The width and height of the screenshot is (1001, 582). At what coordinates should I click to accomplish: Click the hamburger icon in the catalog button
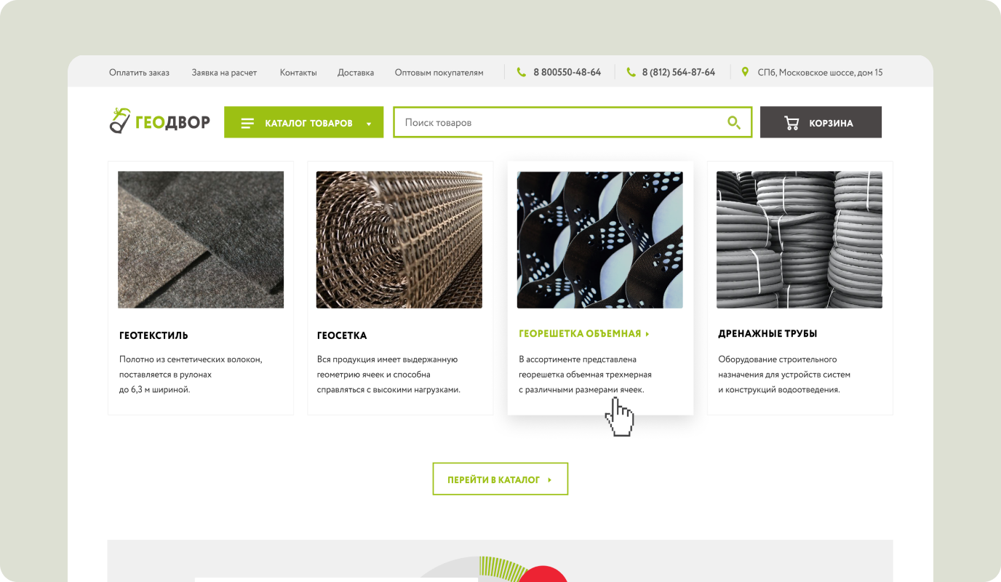coord(247,124)
